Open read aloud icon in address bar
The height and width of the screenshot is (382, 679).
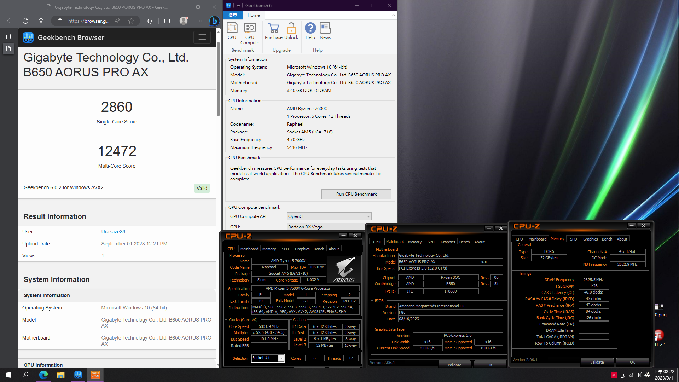[x=117, y=21]
